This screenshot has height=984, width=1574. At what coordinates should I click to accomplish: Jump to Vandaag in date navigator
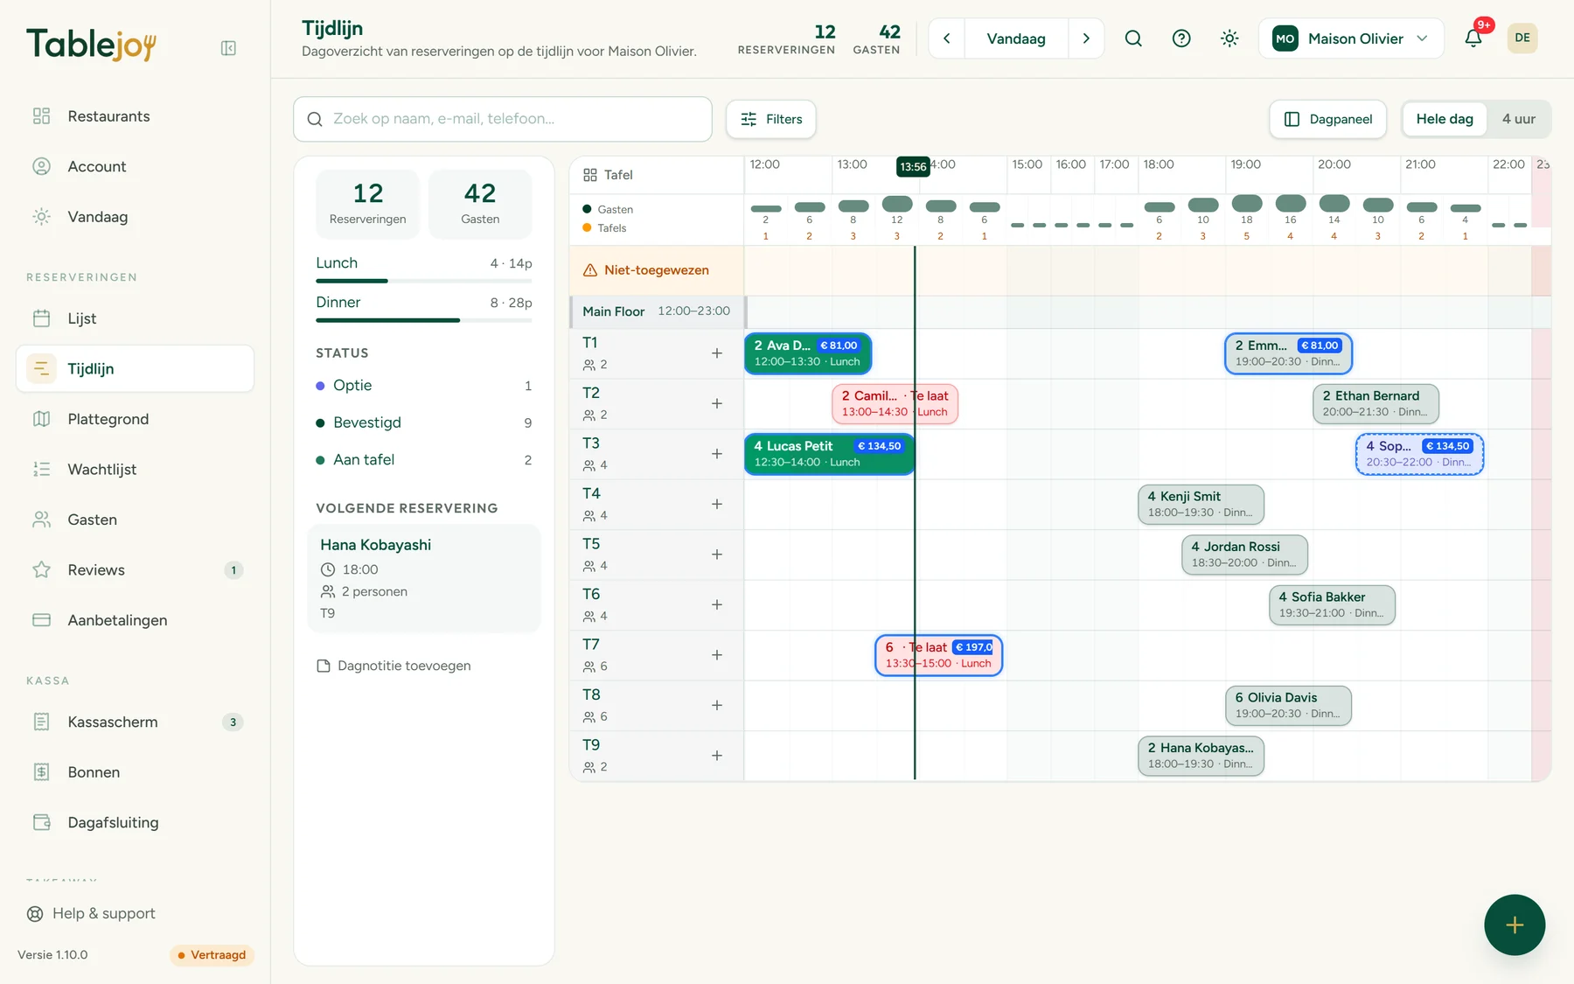pyautogui.click(x=1016, y=38)
